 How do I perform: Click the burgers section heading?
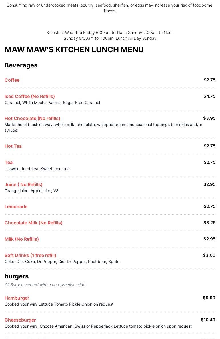click(x=17, y=276)
